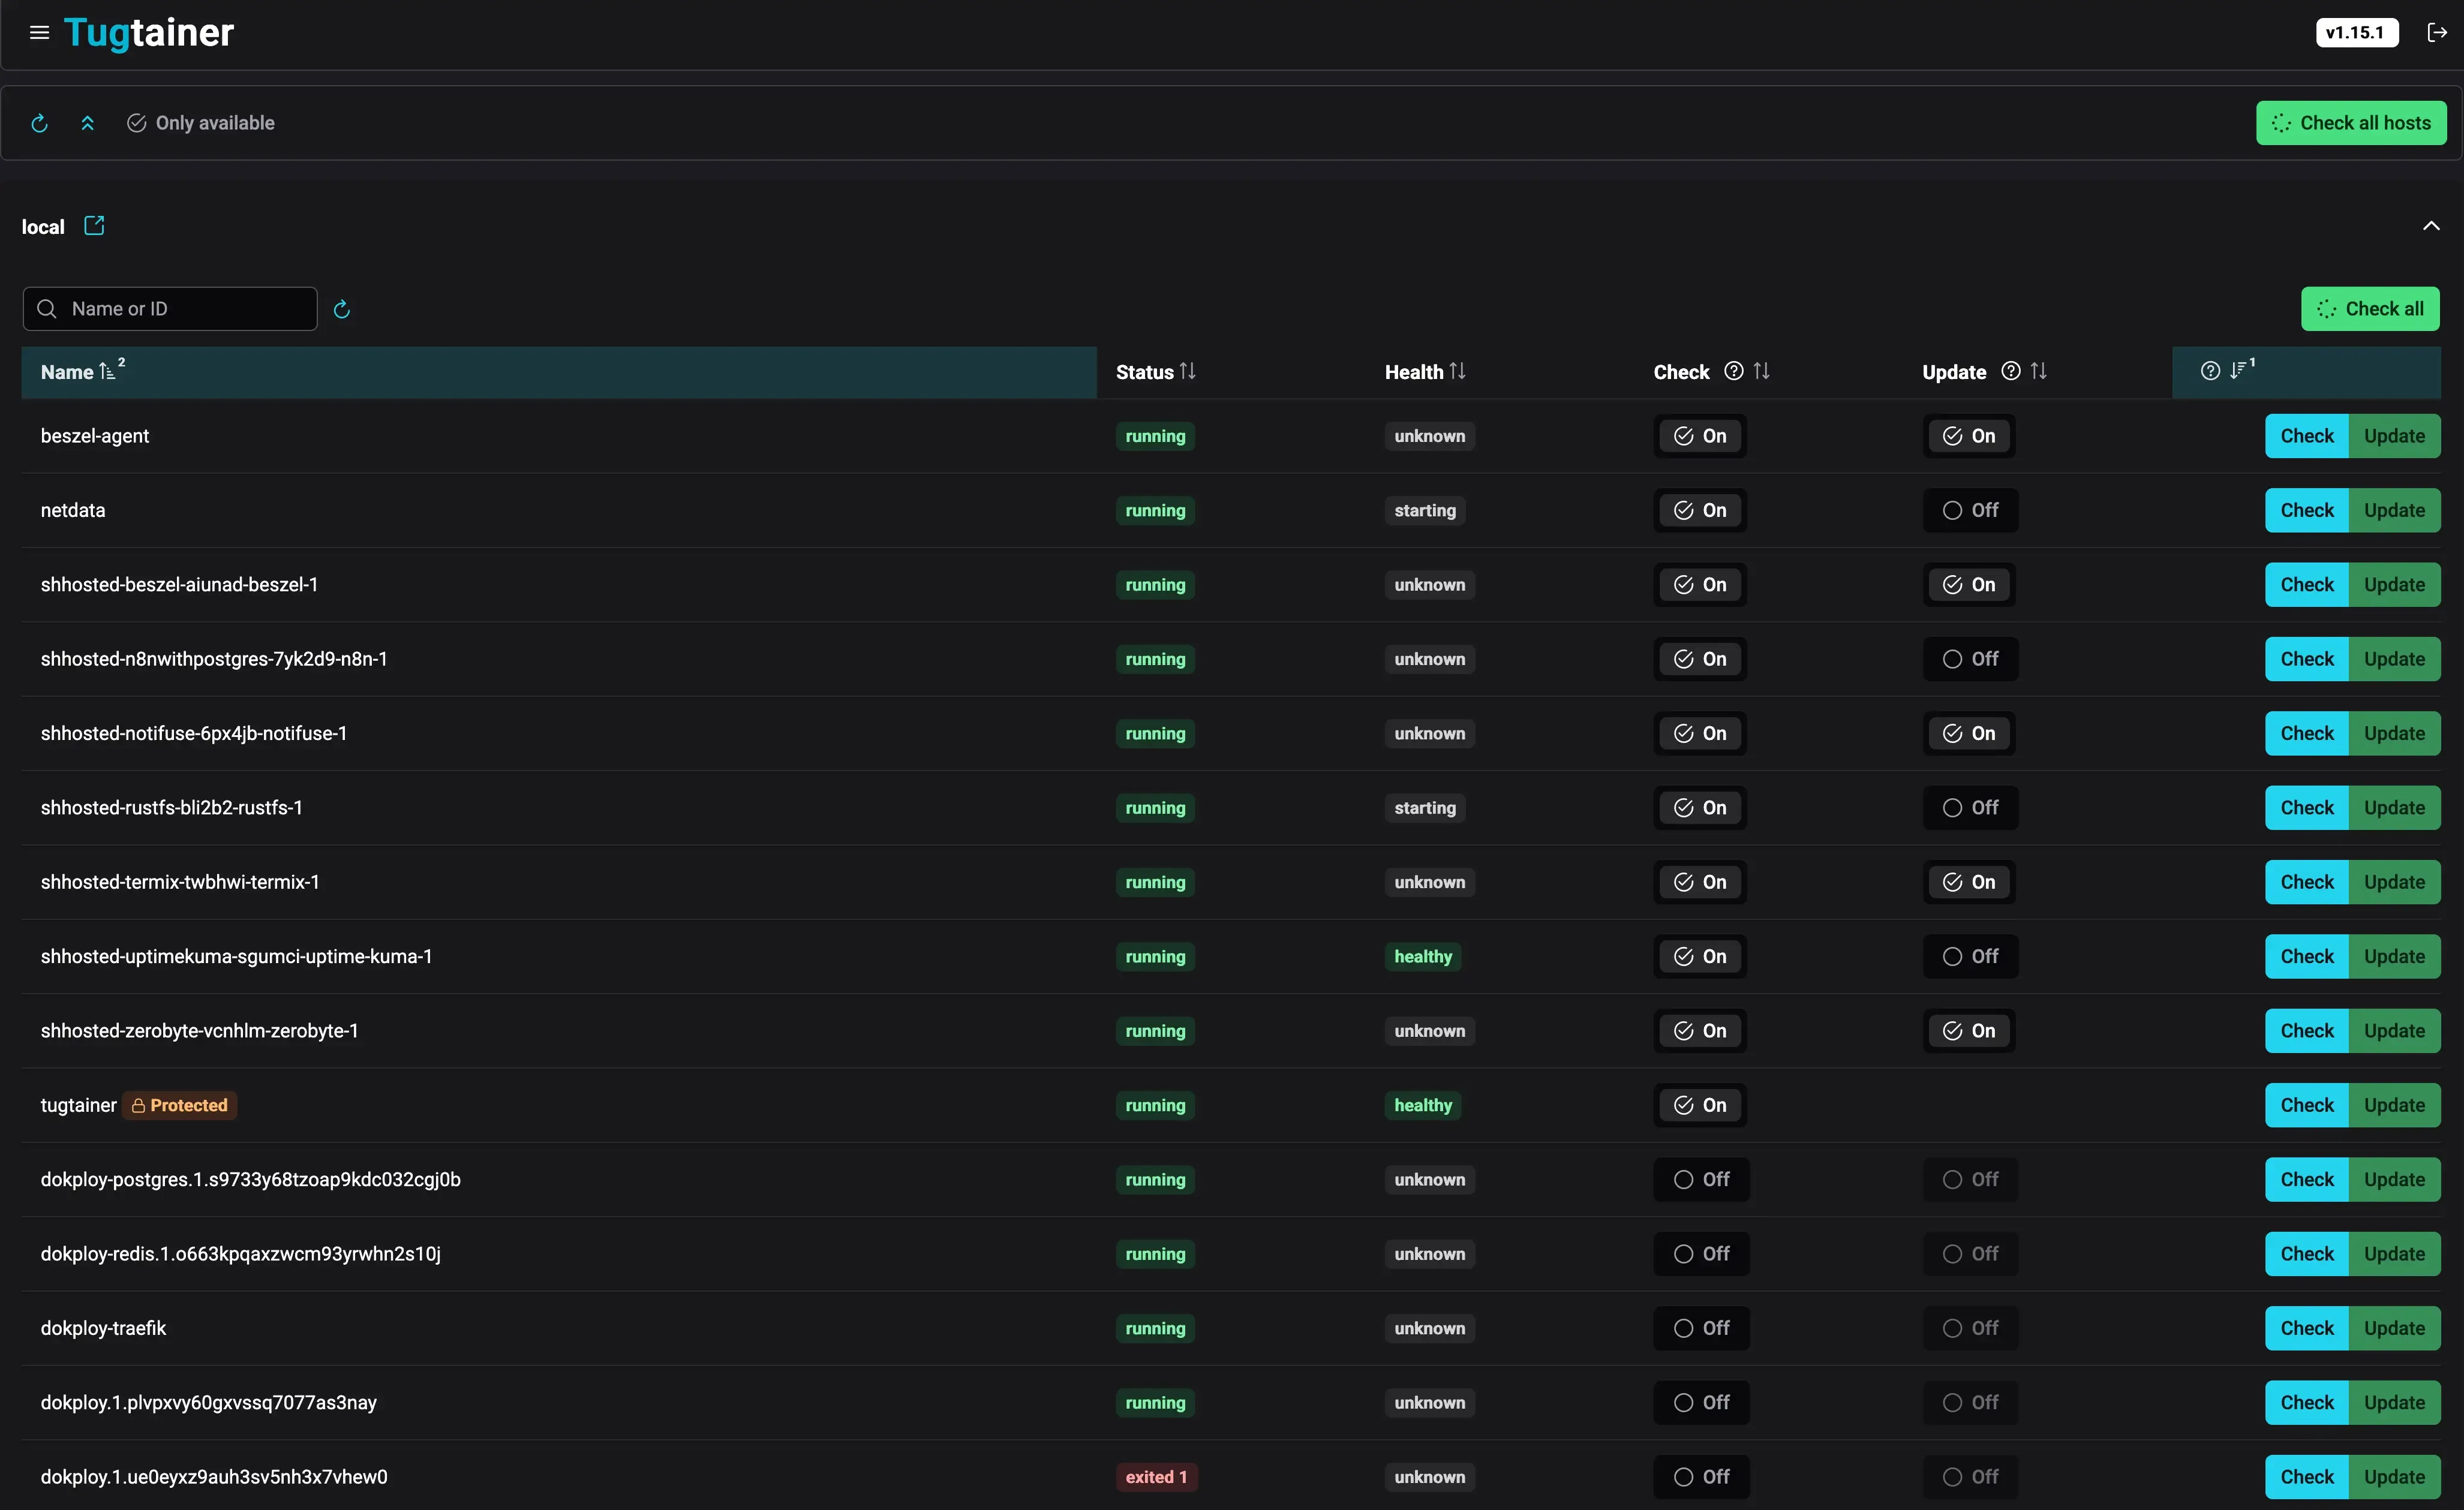Collapse the local host section chevron
The image size is (2464, 1510).
pos(2431,226)
